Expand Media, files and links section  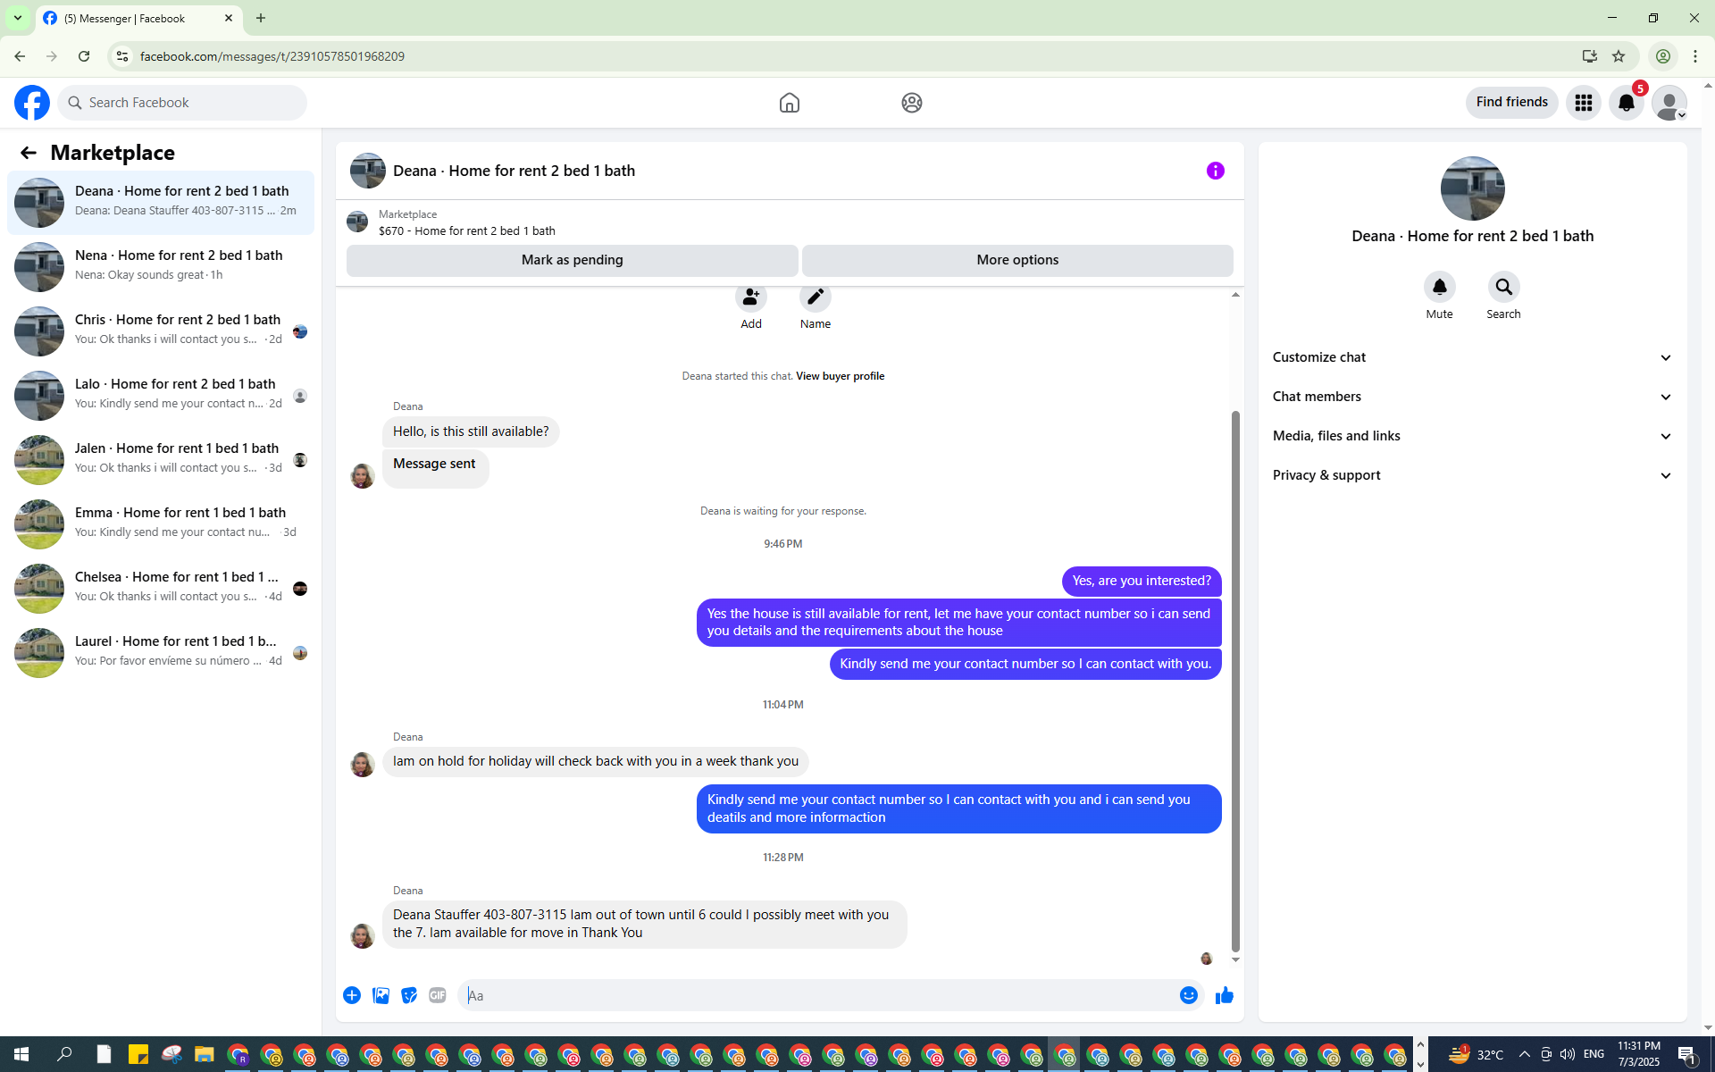pos(1471,436)
